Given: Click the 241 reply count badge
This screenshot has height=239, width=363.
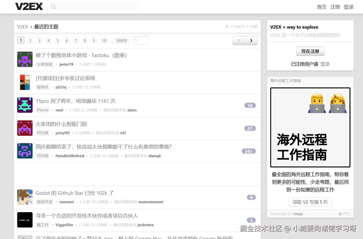Looking at the screenshot, I should pyautogui.click(x=249, y=151).
